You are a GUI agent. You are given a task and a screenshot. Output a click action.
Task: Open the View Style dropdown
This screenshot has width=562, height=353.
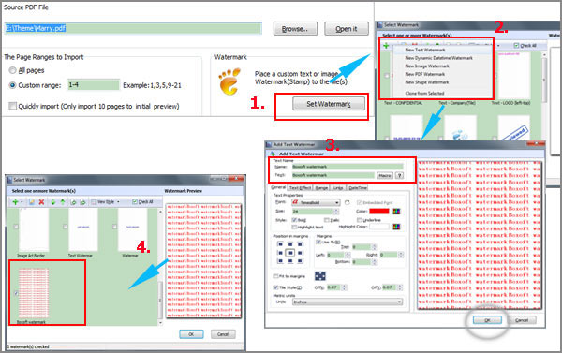point(105,202)
